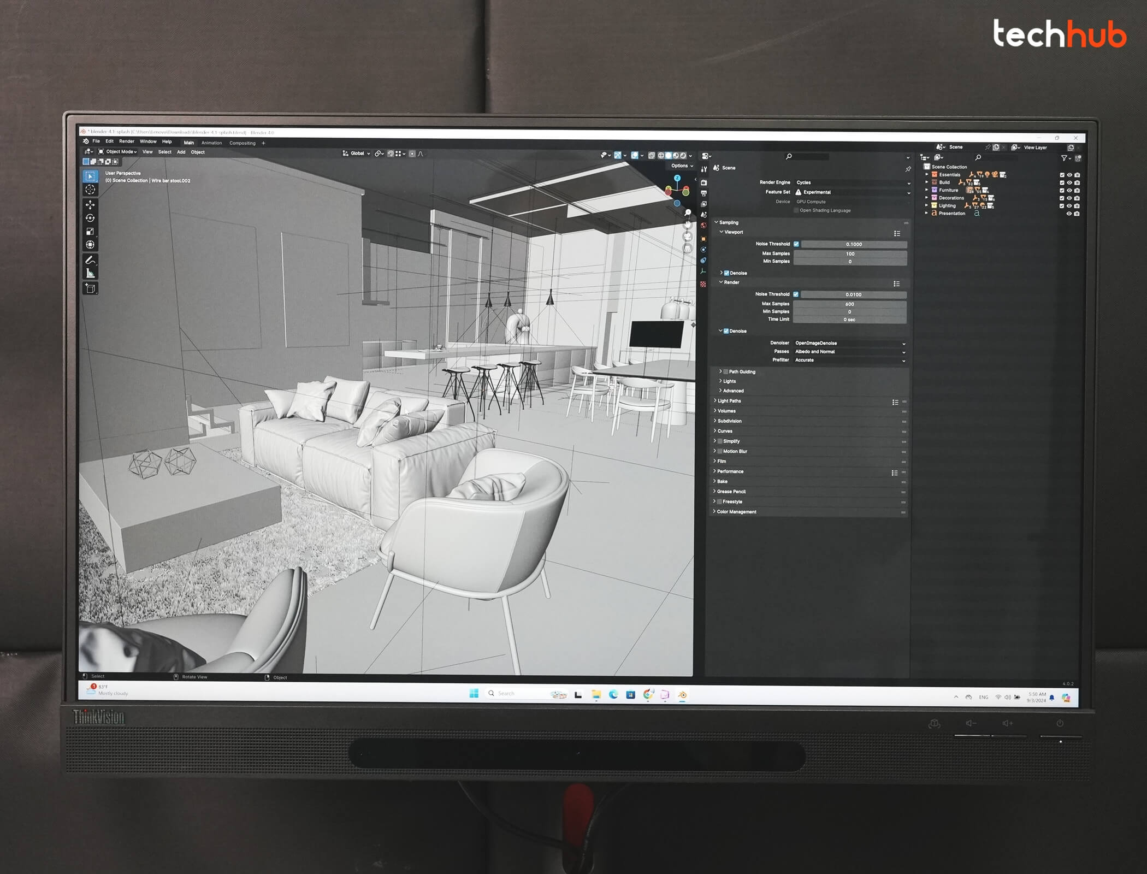Screen dimensions: 1147x874
Task: Select the Select Box tool
Action: pos(90,176)
